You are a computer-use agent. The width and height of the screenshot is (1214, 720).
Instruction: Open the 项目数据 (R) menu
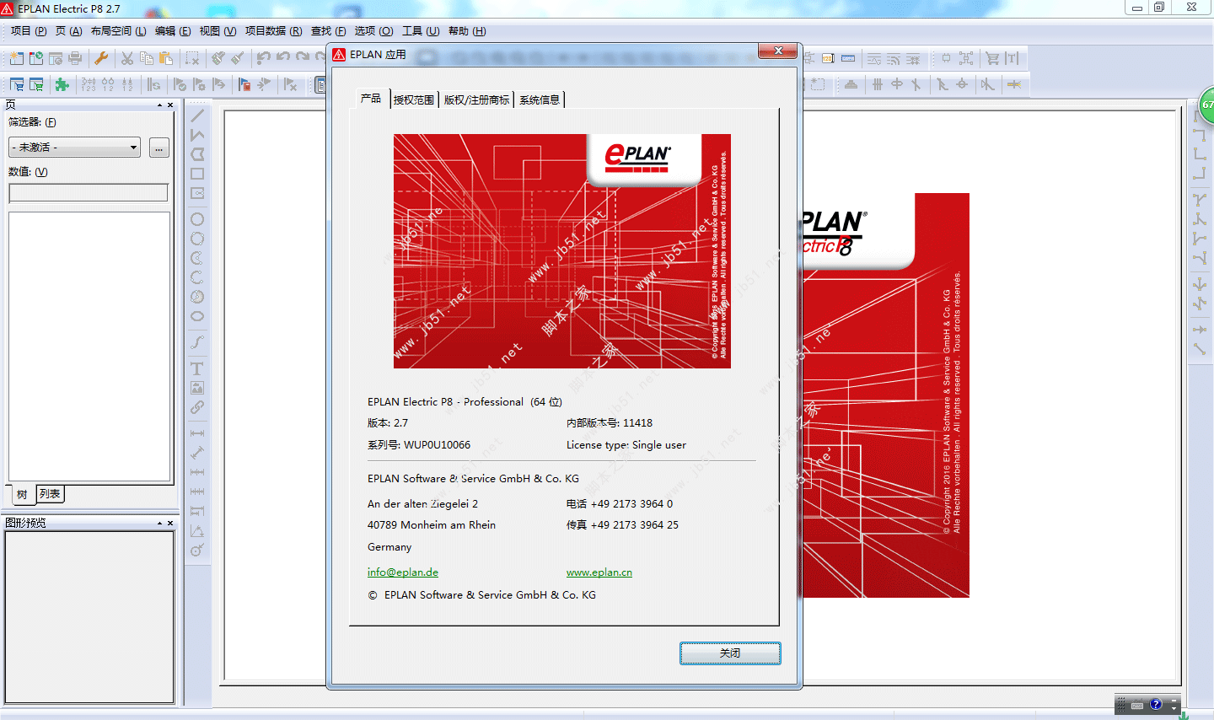pyautogui.click(x=273, y=31)
